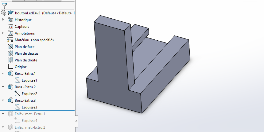Select the Plan de dessus plane
Image resolution: width=264 pixels, height=132 pixels.
26,53
